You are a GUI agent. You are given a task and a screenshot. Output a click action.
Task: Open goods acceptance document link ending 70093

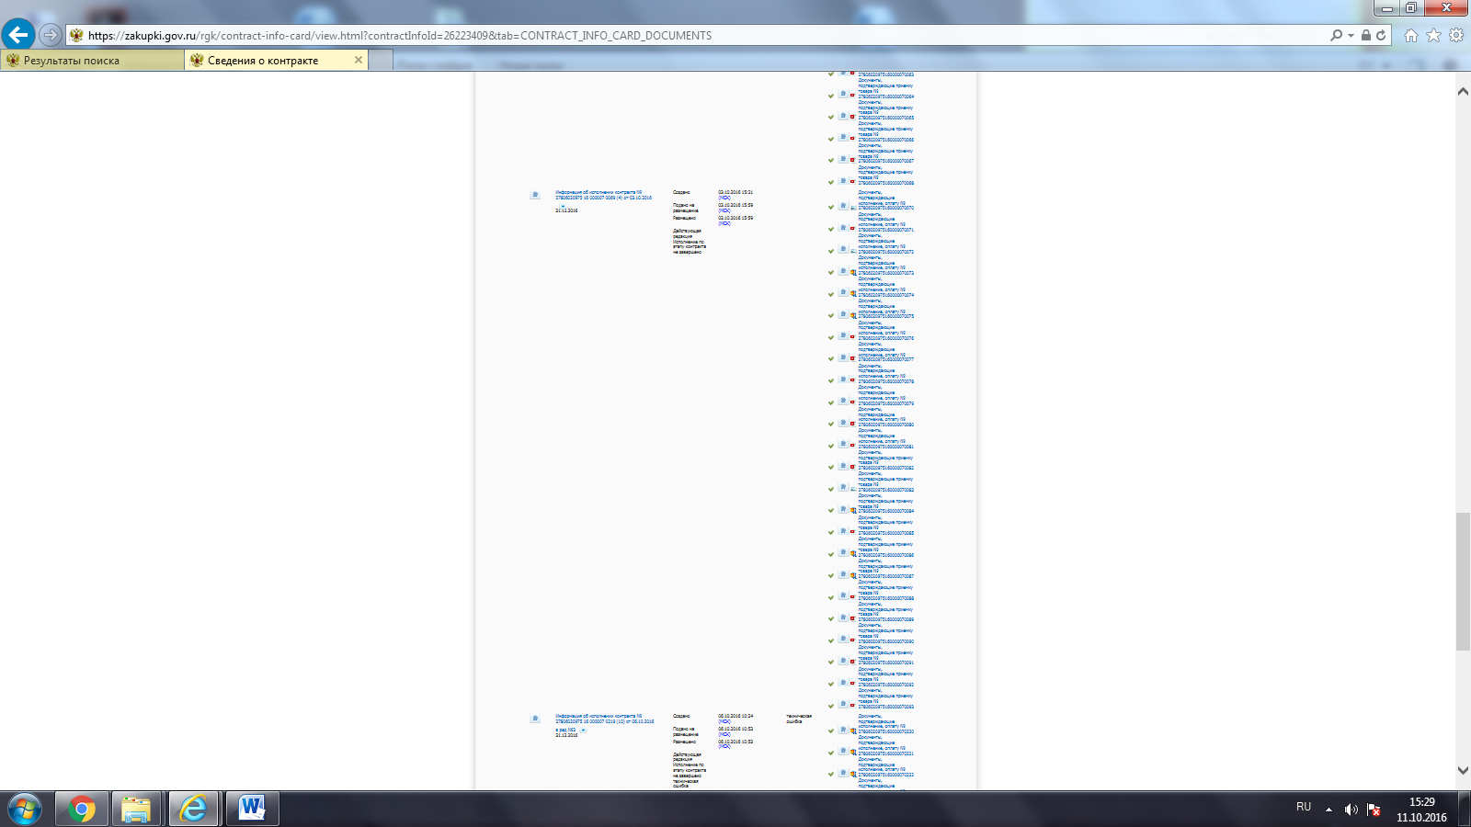point(886,698)
